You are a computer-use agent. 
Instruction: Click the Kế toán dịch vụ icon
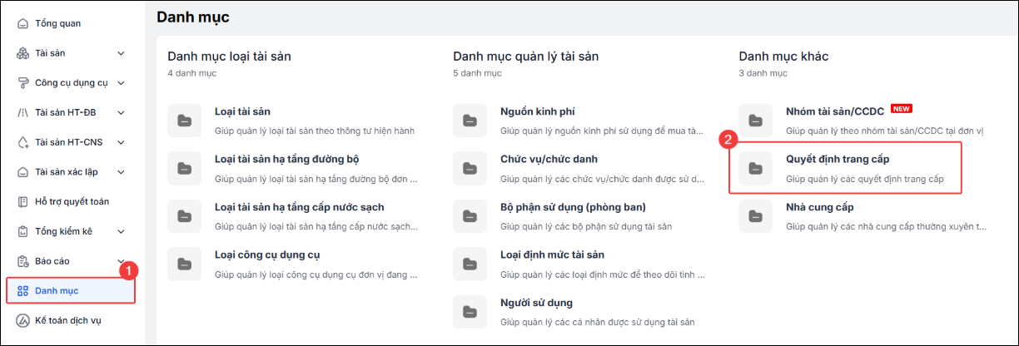[x=22, y=320]
